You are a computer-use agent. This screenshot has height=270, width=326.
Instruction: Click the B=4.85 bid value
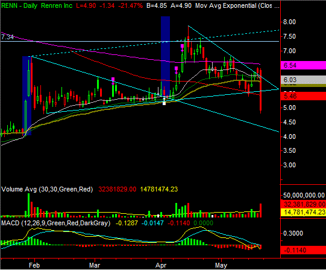(x=157, y=5)
